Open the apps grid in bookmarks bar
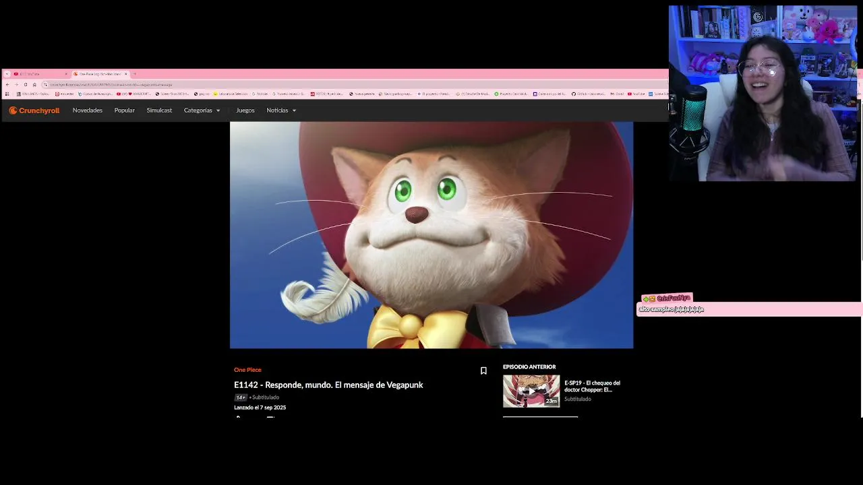 point(7,94)
